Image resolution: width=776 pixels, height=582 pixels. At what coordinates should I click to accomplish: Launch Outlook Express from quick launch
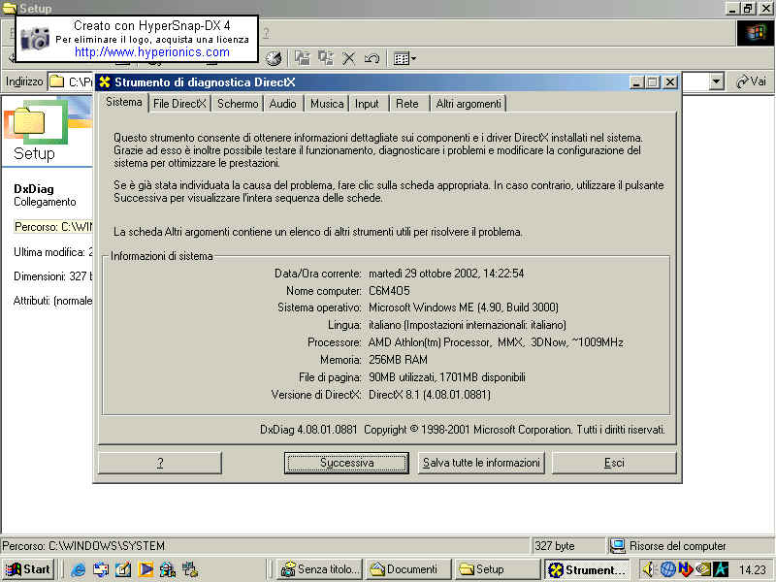pos(101,569)
